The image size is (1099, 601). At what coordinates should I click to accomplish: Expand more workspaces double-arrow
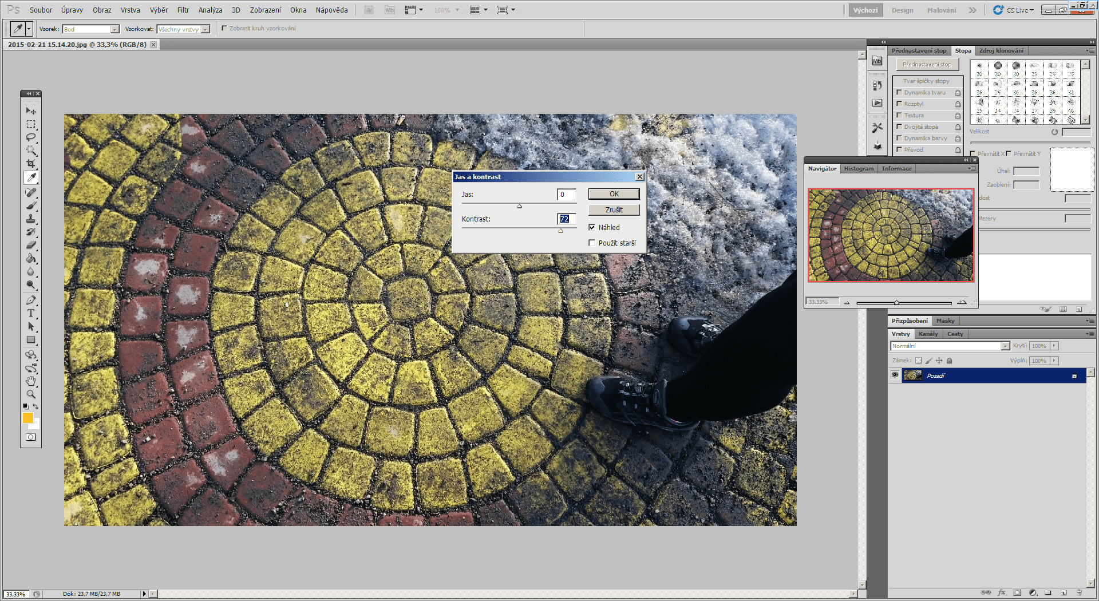coord(973,10)
